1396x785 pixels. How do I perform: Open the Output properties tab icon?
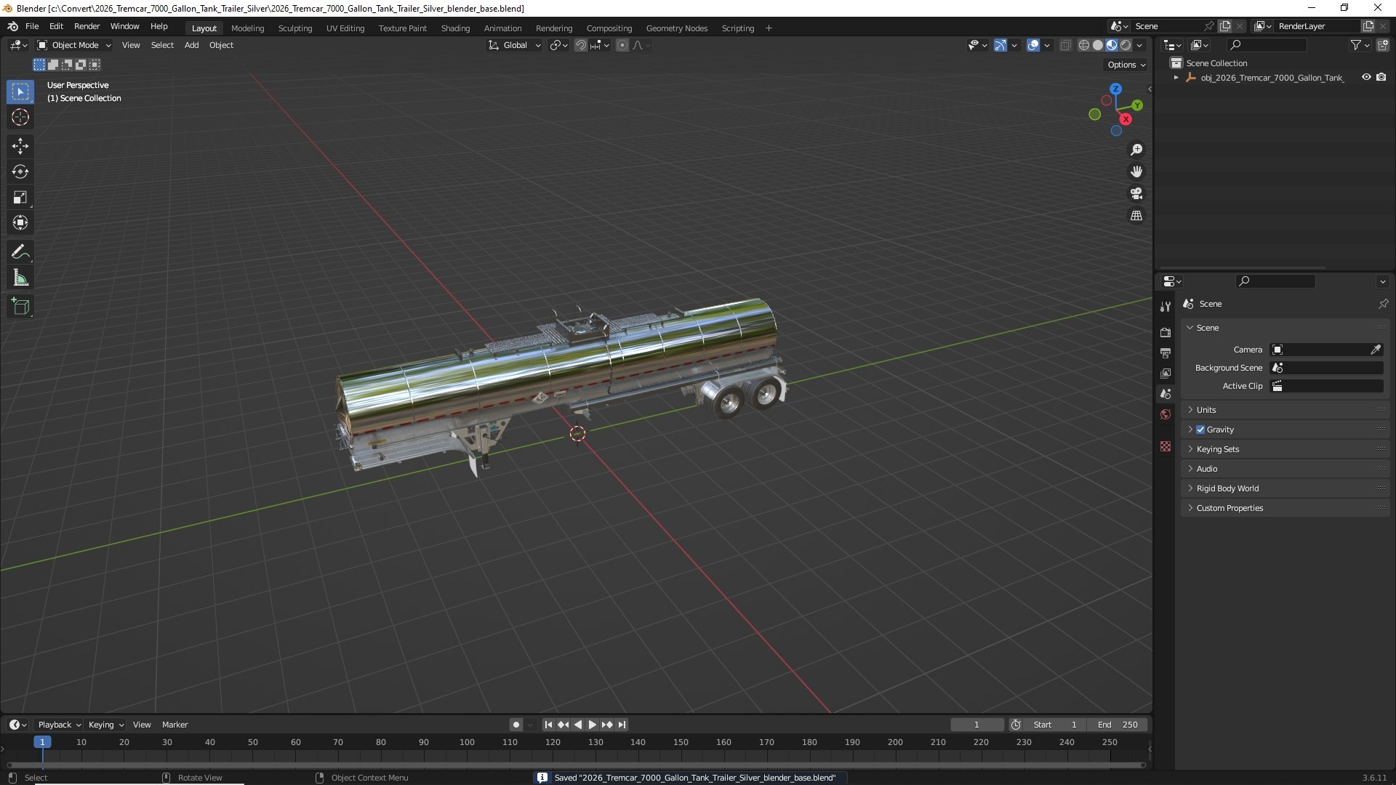tap(1166, 353)
